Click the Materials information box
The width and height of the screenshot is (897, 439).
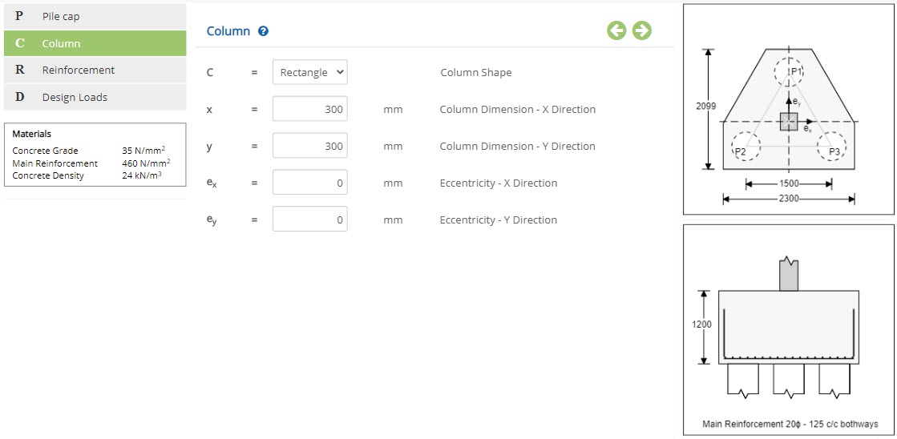tap(95, 155)
